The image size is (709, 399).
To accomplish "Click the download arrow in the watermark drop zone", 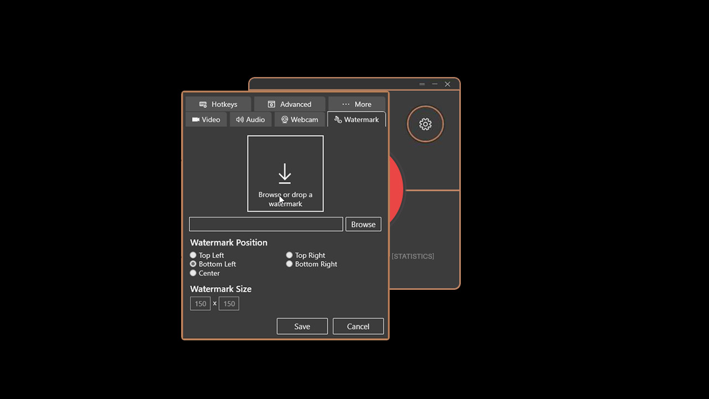I will 285,173.
